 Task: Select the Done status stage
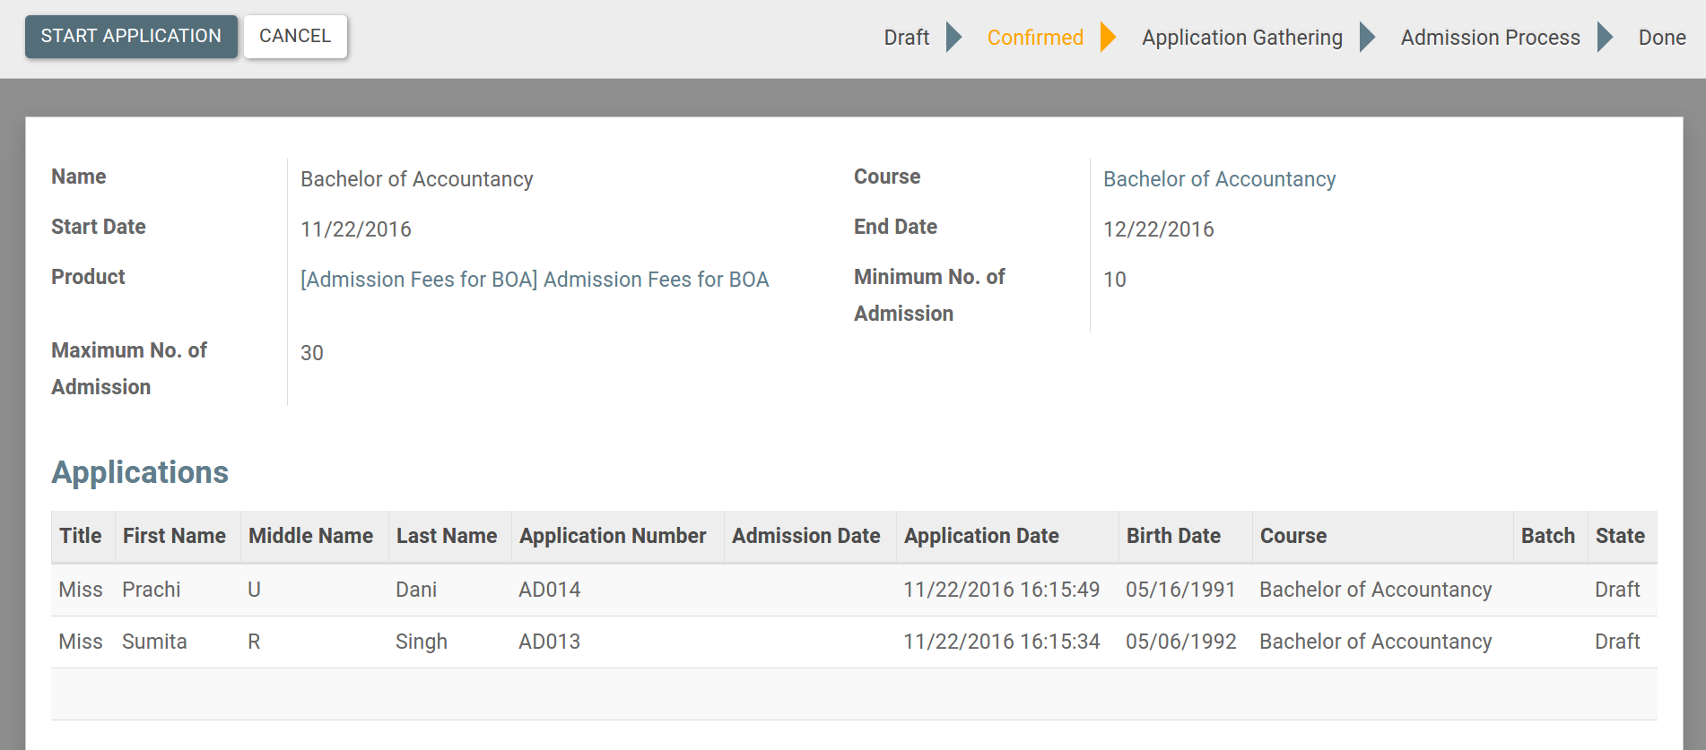pos(1661,38)
